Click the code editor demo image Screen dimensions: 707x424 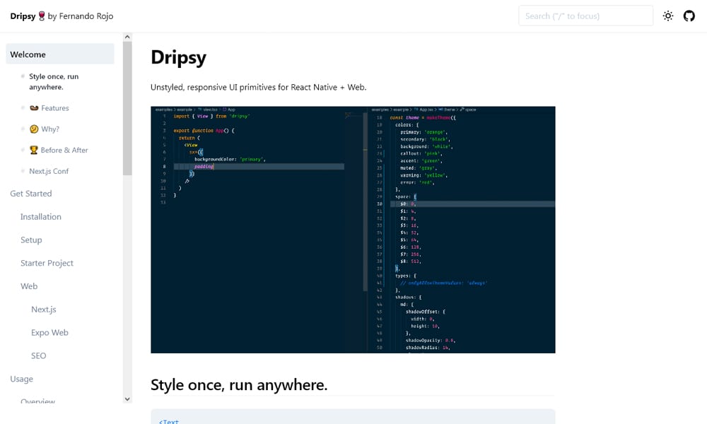[x=353, y=230]
